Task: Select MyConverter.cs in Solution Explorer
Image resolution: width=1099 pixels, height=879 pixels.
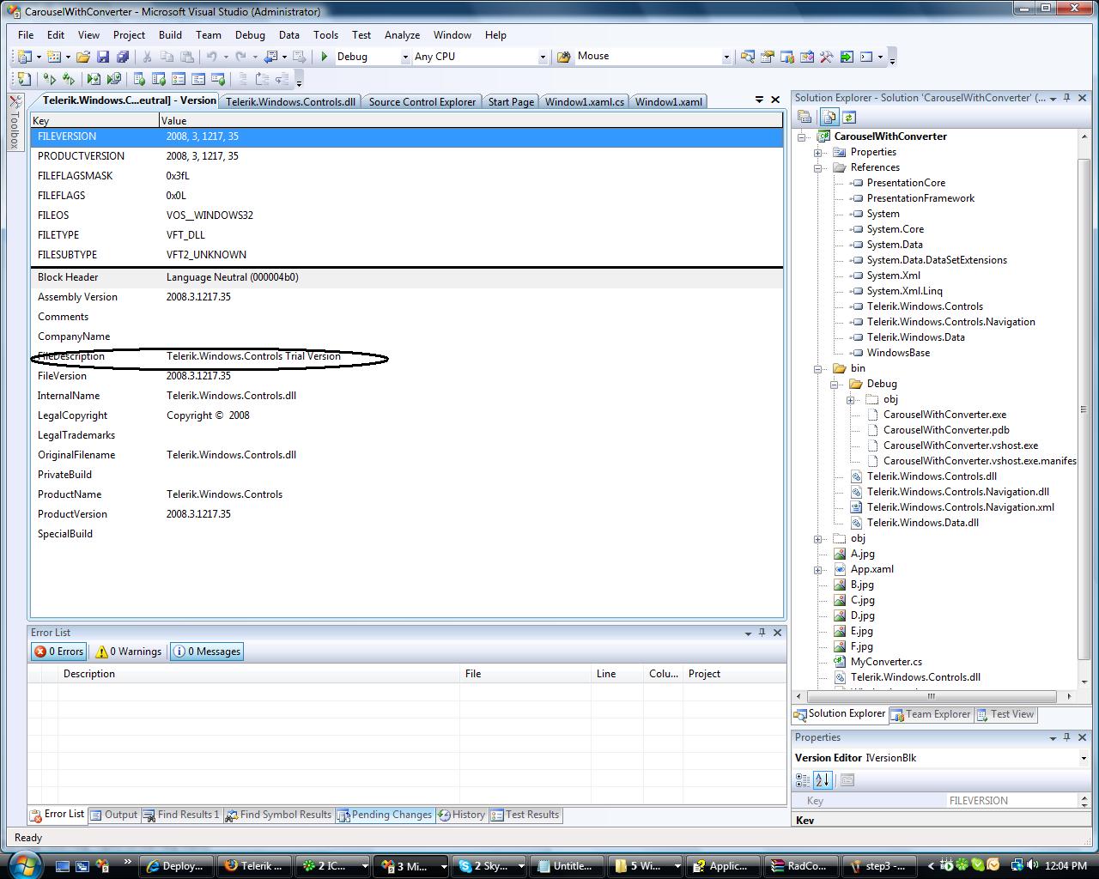Action: coord(886,662)
